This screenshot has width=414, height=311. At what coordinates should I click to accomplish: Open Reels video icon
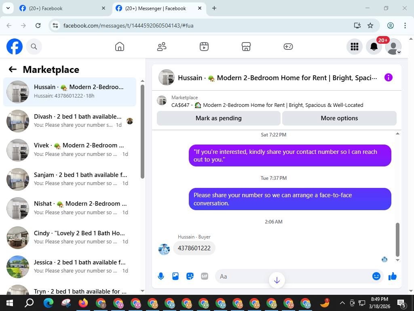(204, 47)
